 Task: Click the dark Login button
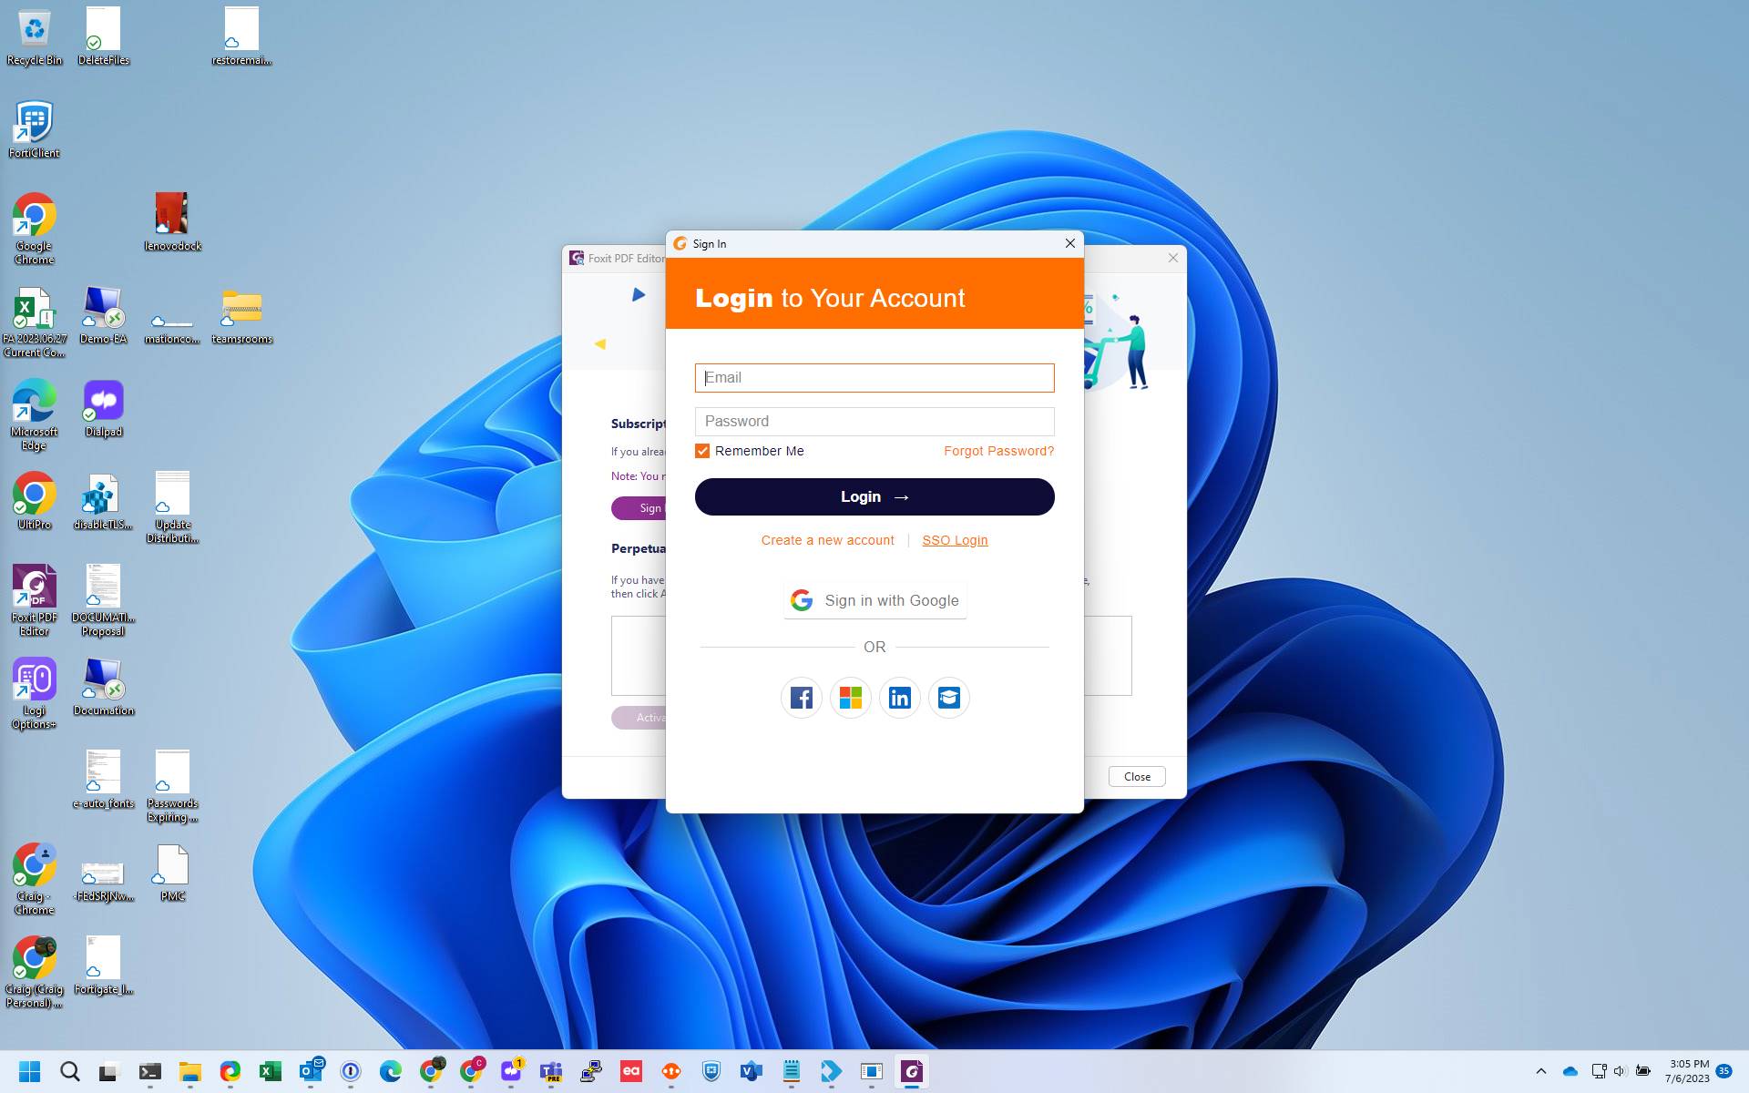(874, 497)
